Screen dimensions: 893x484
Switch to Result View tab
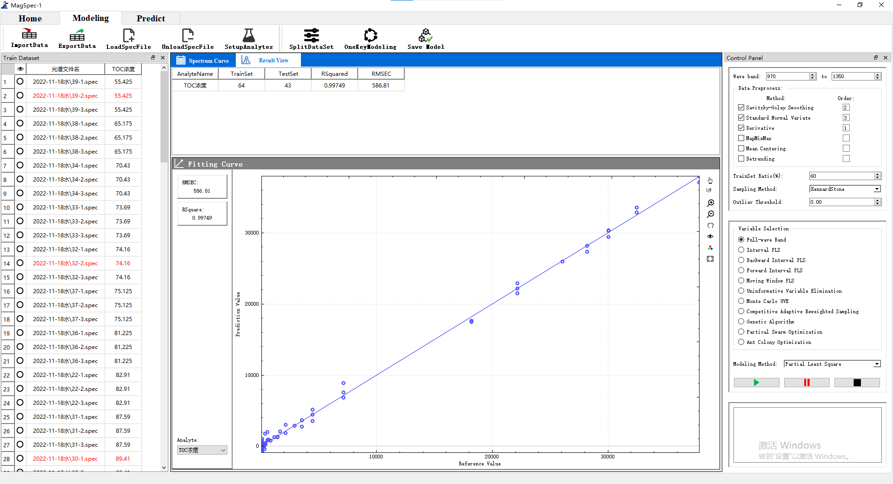268,60
